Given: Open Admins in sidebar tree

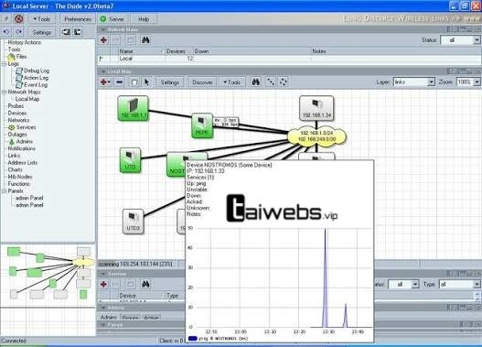Looking at the screenshot, I should coord(25,142).
